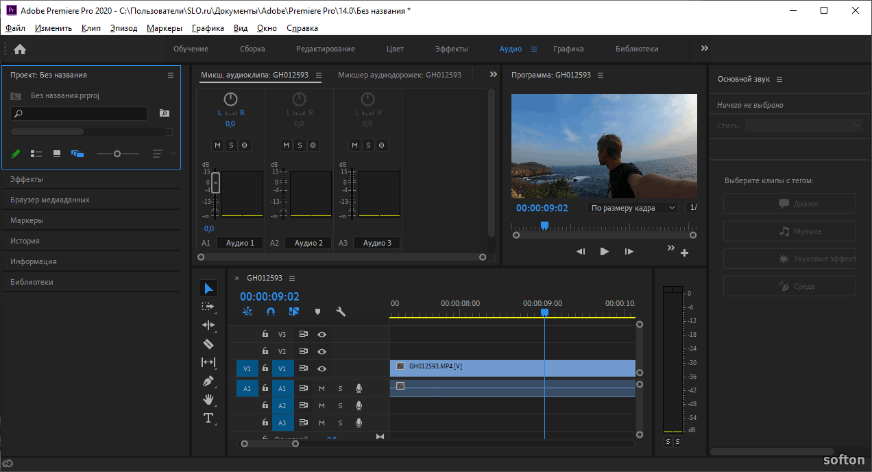Expand overflow workspaces chevron menu

pos(705,49)
